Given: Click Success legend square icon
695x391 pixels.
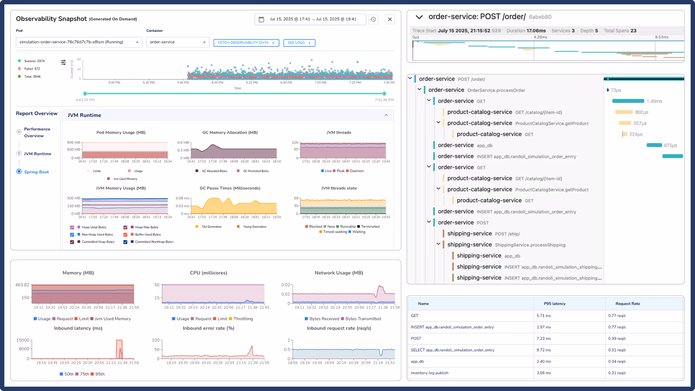Looking at the screenshot, I should tap(19, 61).
